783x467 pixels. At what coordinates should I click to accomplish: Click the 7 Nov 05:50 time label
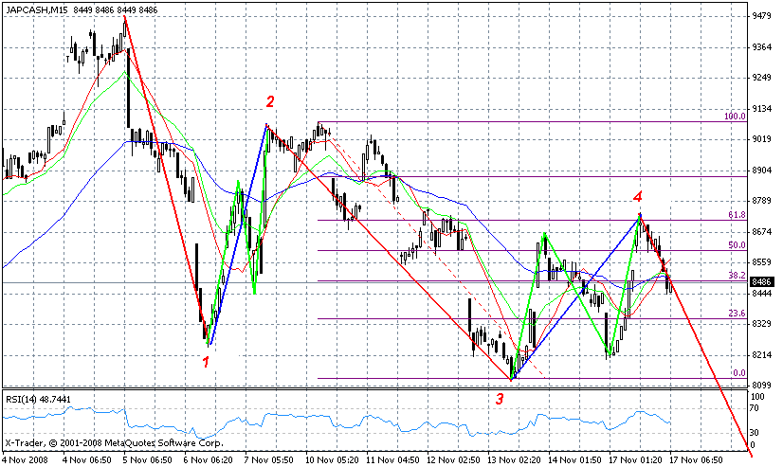point(269,459)
